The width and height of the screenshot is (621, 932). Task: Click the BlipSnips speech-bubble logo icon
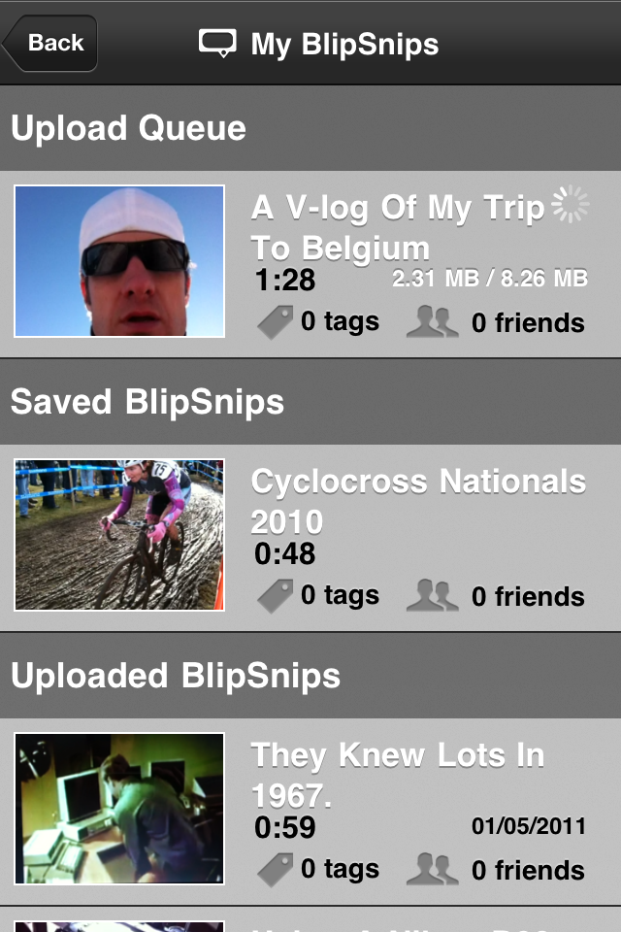[217, 44]
